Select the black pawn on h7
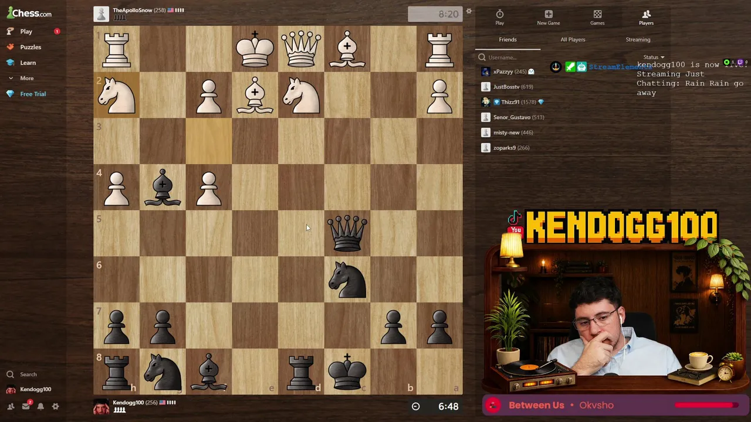The height and width of the screenshot is (422, 751). [x=116, y=326]
